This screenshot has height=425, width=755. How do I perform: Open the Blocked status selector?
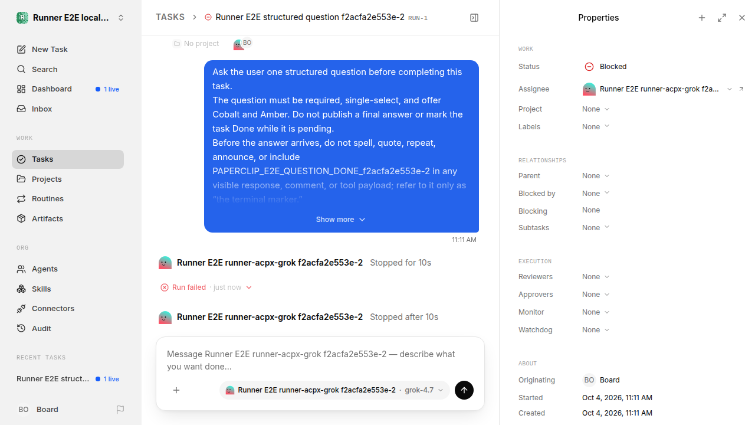pyautogui.click(x=606, y=67)
